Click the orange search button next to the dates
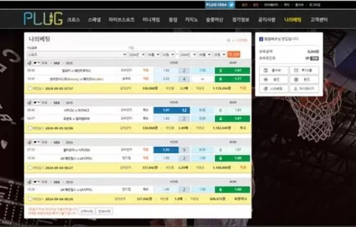Viewport: 356px width, 227px height. pyautogui.click(x=234, y=55)
